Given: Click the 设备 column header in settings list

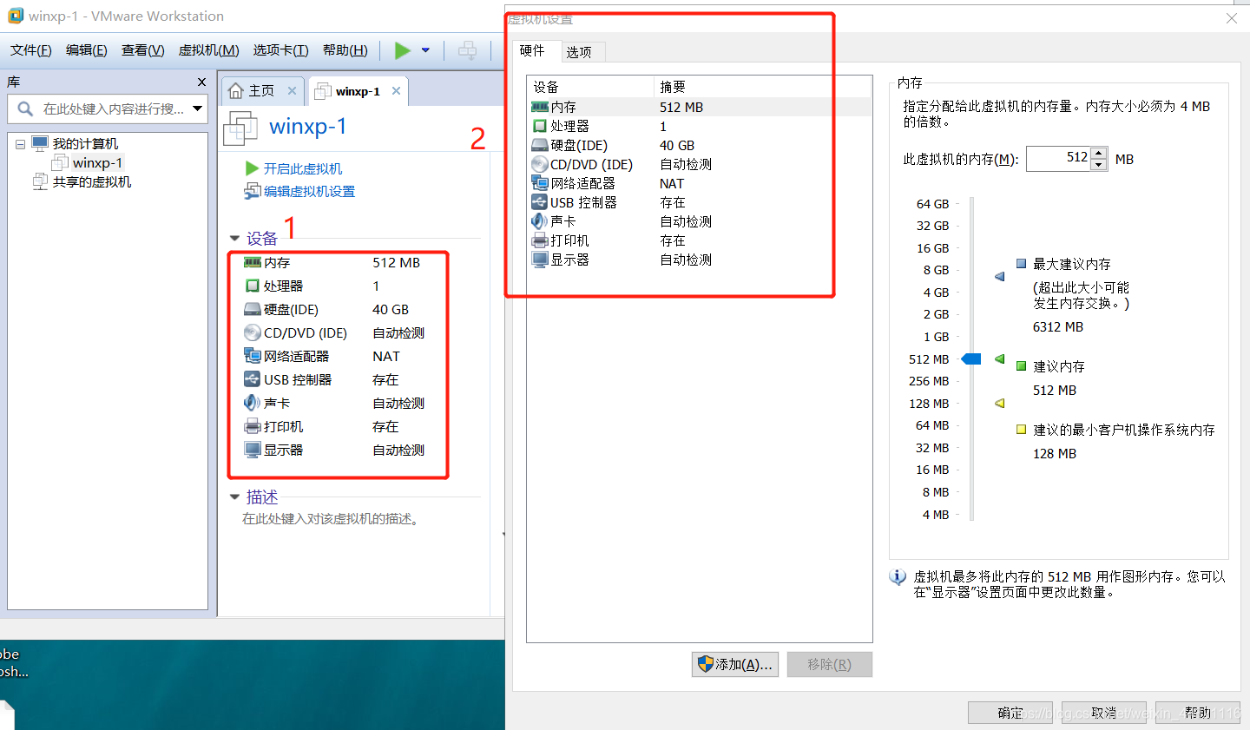Looking at the screenshot, I should coord(590,87).
